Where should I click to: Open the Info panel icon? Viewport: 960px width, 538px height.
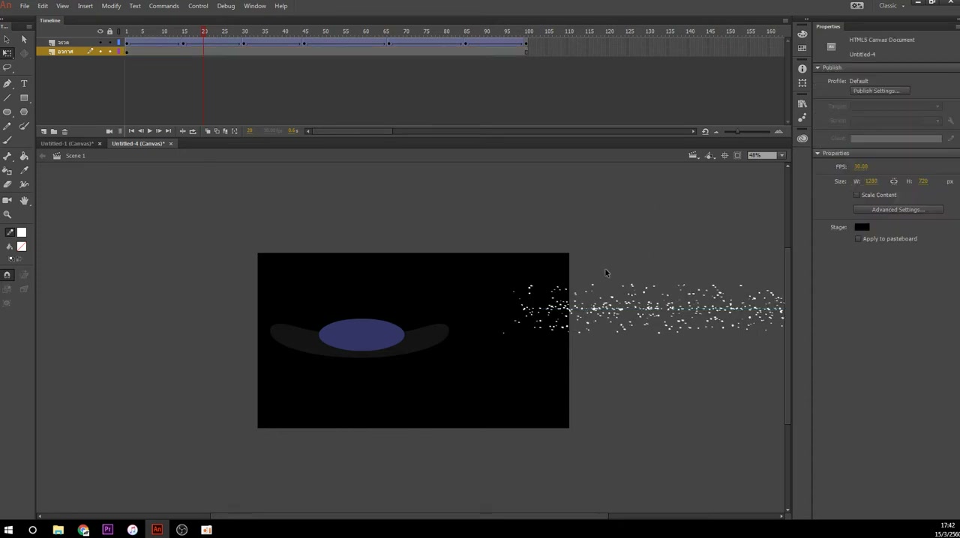[802, 69]
